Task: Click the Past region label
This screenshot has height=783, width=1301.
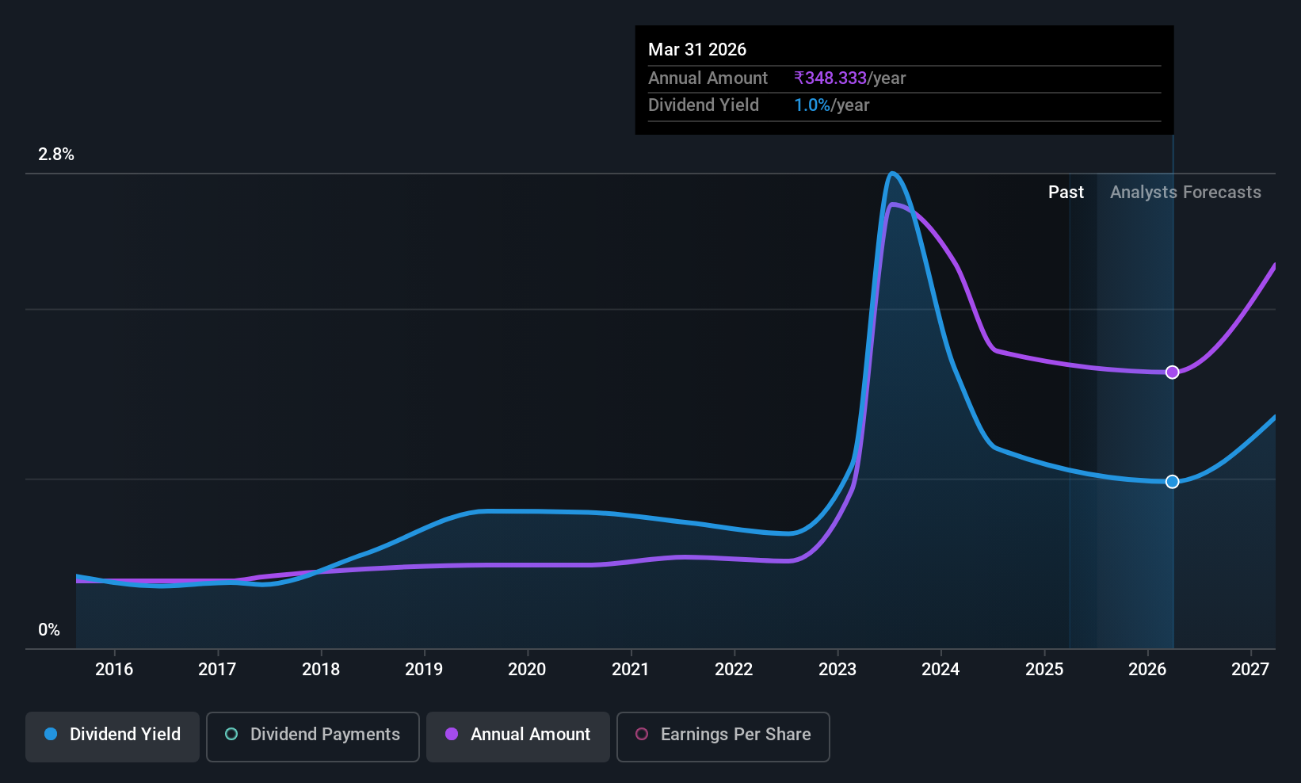Action: 1066,193
